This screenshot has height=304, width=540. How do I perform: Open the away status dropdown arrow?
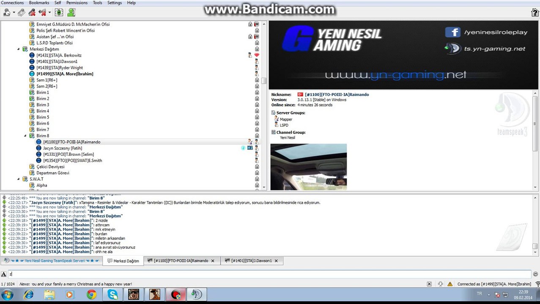pos(14,13)
